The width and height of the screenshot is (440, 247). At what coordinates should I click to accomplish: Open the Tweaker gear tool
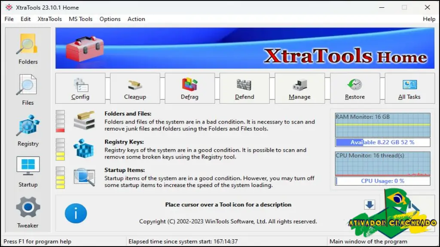coord(28,213)
